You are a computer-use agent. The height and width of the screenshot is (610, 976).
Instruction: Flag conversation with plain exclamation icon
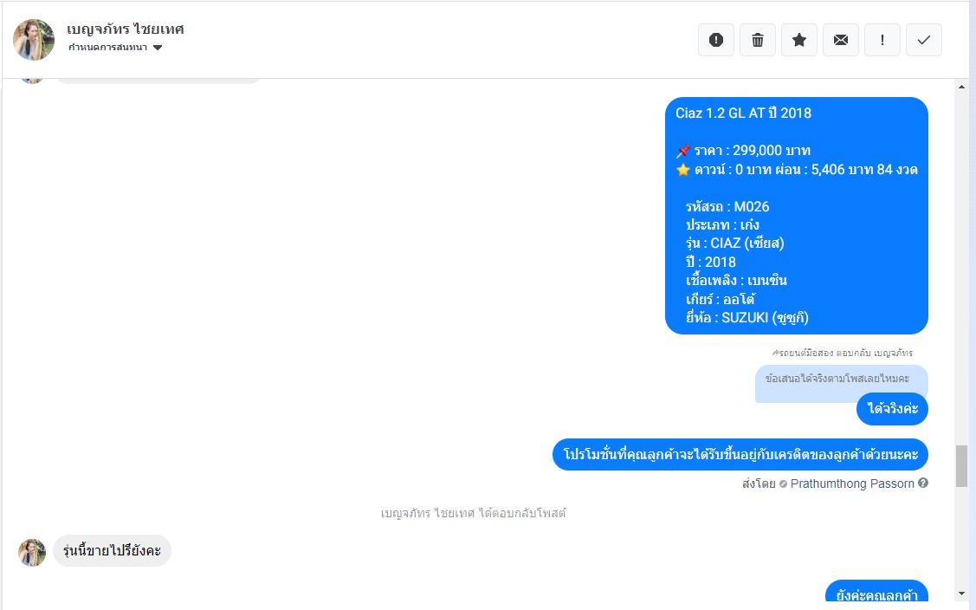pos(882,40)
